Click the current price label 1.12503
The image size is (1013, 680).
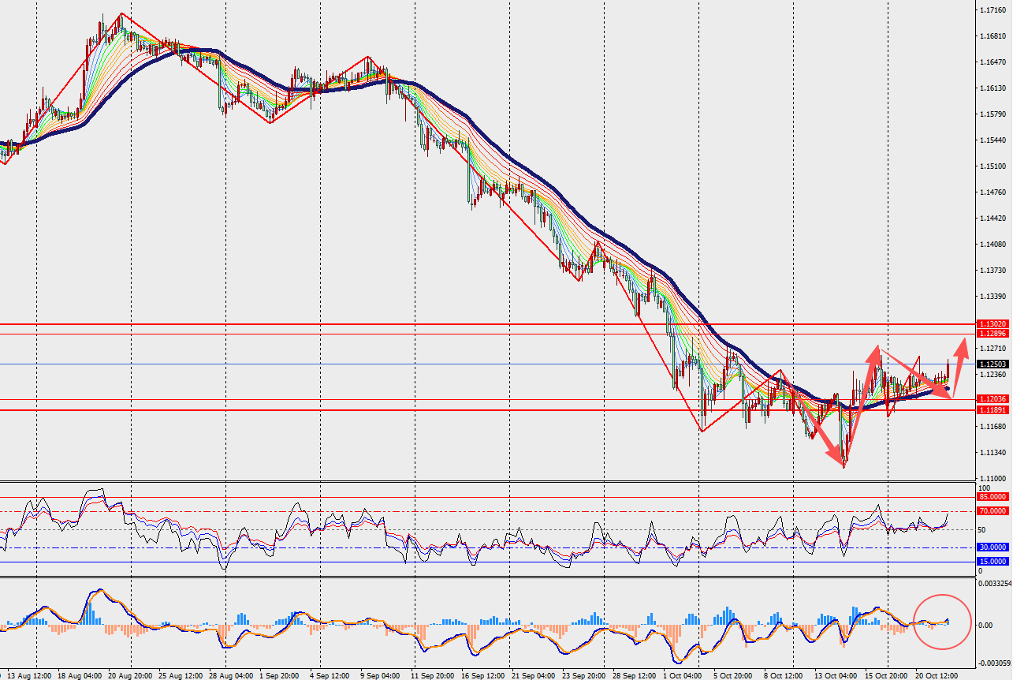click(992, 364)
